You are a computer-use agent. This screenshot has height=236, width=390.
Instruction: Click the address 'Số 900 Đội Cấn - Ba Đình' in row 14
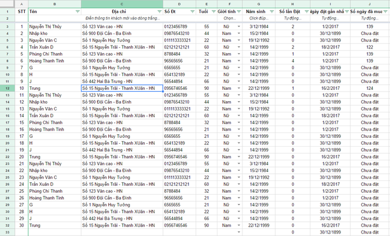pos(107,102)
